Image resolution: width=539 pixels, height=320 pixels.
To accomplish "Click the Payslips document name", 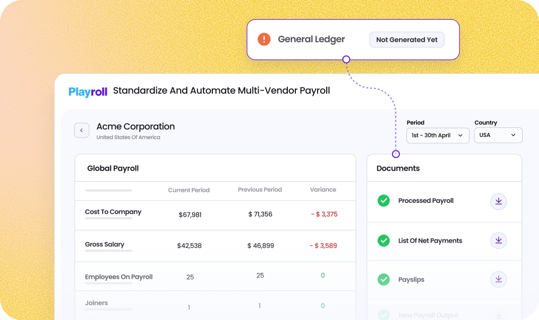I will click(411, 280).
